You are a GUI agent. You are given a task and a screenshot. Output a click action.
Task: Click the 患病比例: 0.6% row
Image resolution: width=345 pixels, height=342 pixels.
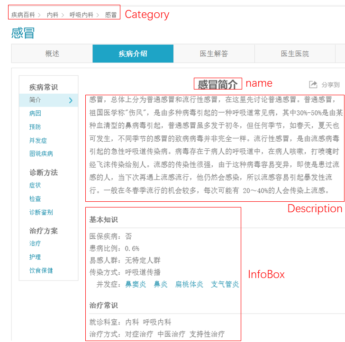click(x=114, y=249)
